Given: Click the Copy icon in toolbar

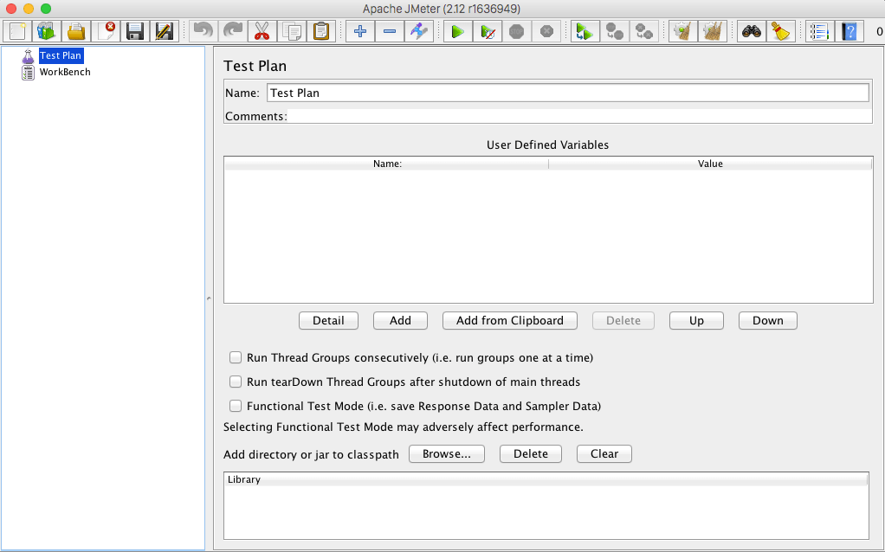Looking at the screenshot, I should (292, 31).
